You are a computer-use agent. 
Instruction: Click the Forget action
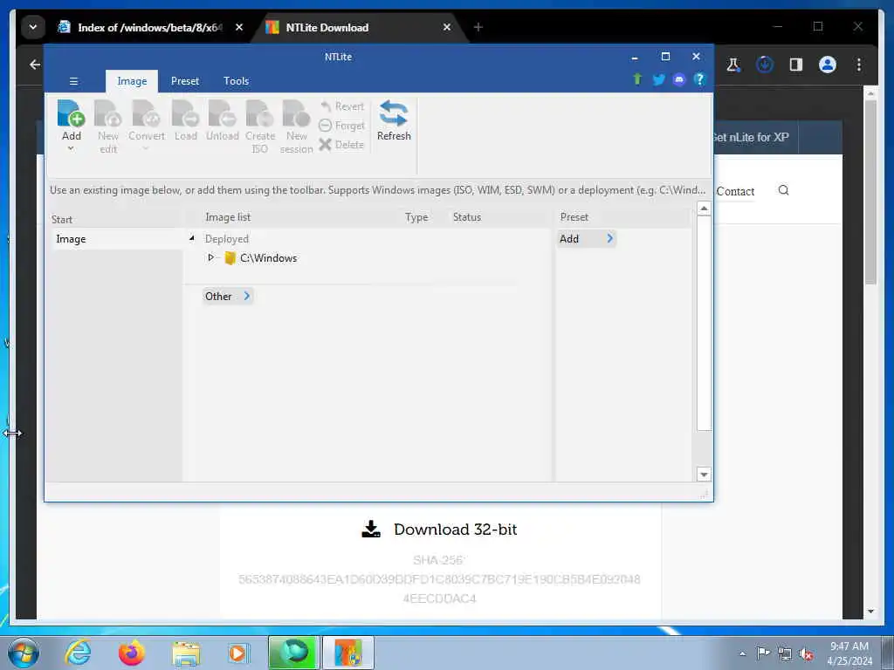pyautogui.click(x=341, y=126)
